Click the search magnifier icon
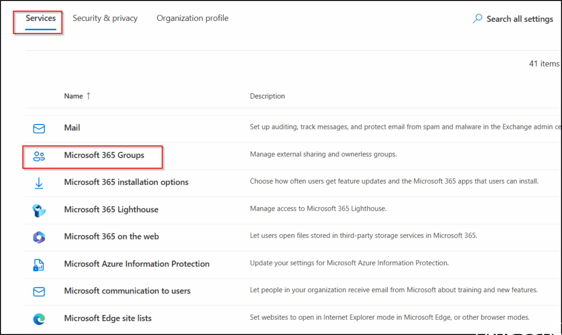The height and width of the screenshot is (335, 562). click(x=477, y=19)
